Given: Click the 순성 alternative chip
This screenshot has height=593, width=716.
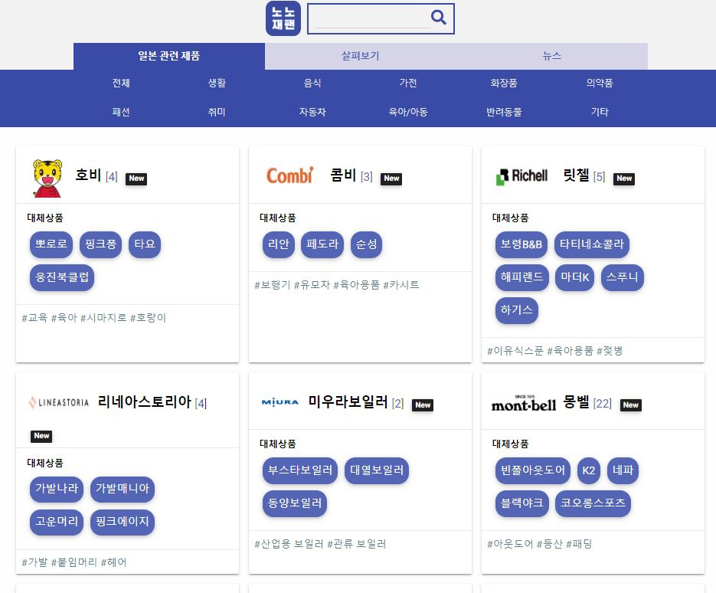Looking at the screenshot, I should (366, 244).
